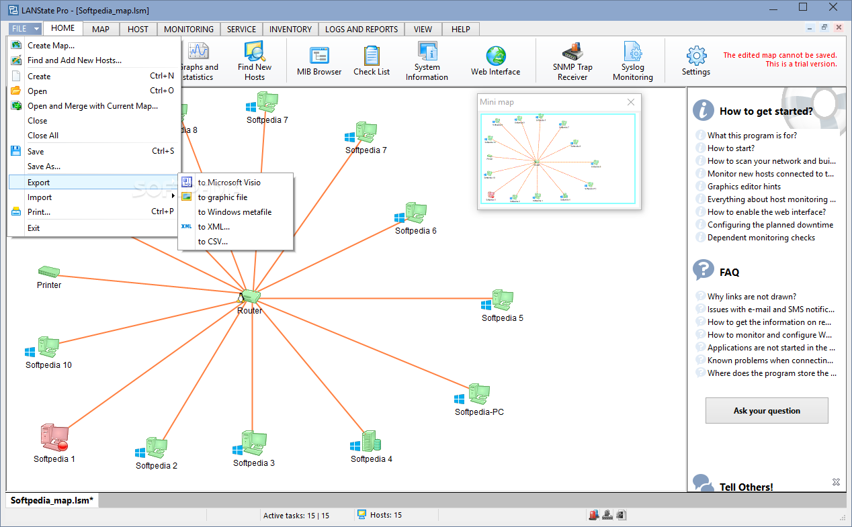This screenshot has width=852, height=527.
Task: Choose Print in the File menu
Action: tap(94, 211)
